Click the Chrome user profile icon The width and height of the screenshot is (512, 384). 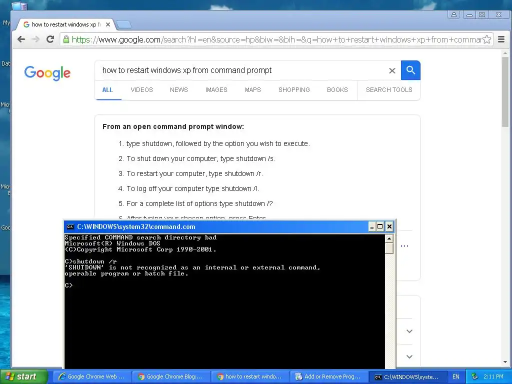point(454,14)
